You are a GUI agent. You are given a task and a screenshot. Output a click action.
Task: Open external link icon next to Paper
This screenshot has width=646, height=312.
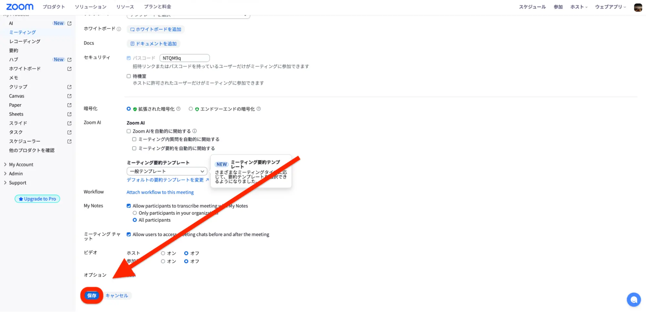coord(69,105)
